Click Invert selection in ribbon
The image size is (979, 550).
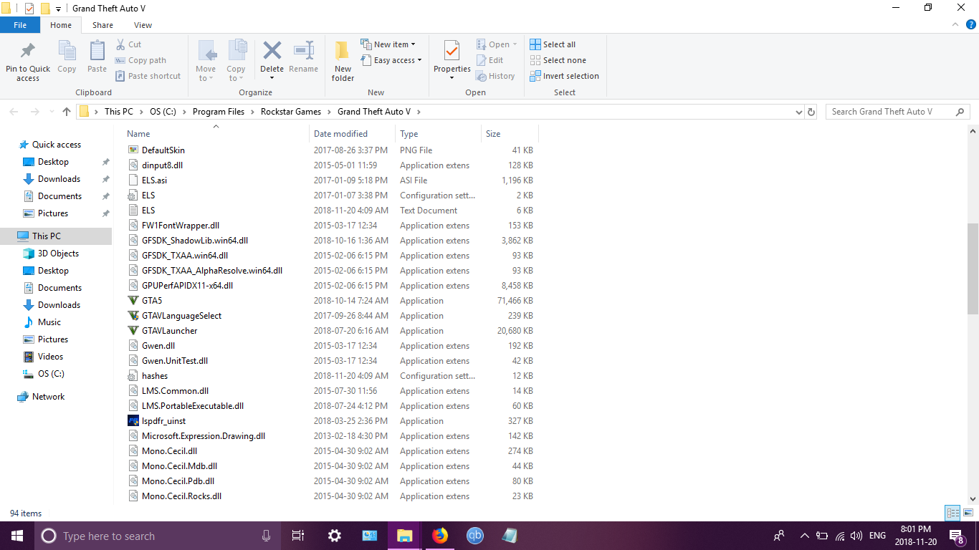click(x=564, y=76)
